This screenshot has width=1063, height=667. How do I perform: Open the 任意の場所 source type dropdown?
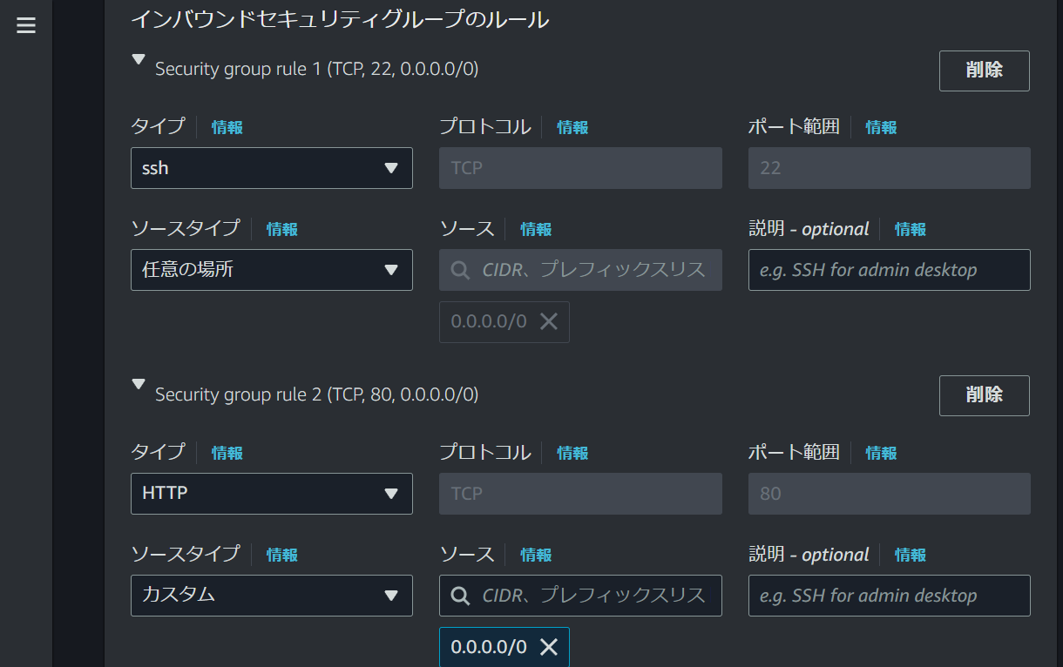(271, 270)
